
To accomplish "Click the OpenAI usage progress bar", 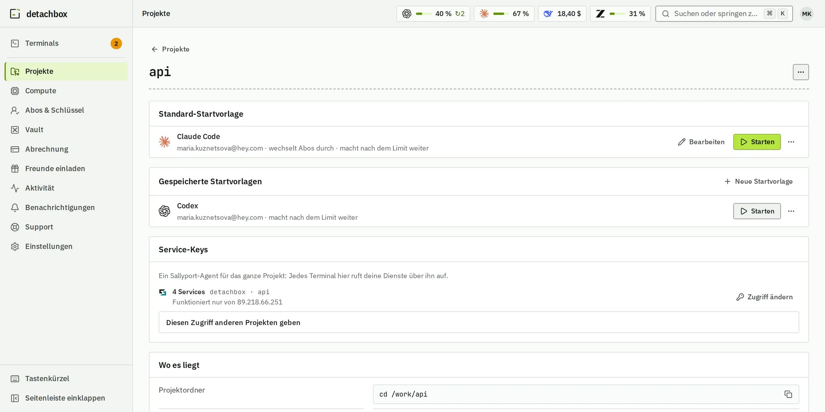I will tap(423, 14).
